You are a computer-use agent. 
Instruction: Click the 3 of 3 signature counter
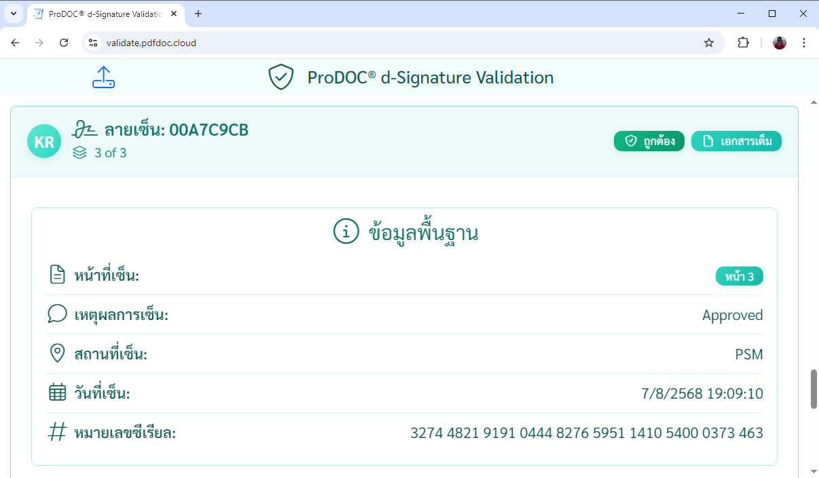111,153
